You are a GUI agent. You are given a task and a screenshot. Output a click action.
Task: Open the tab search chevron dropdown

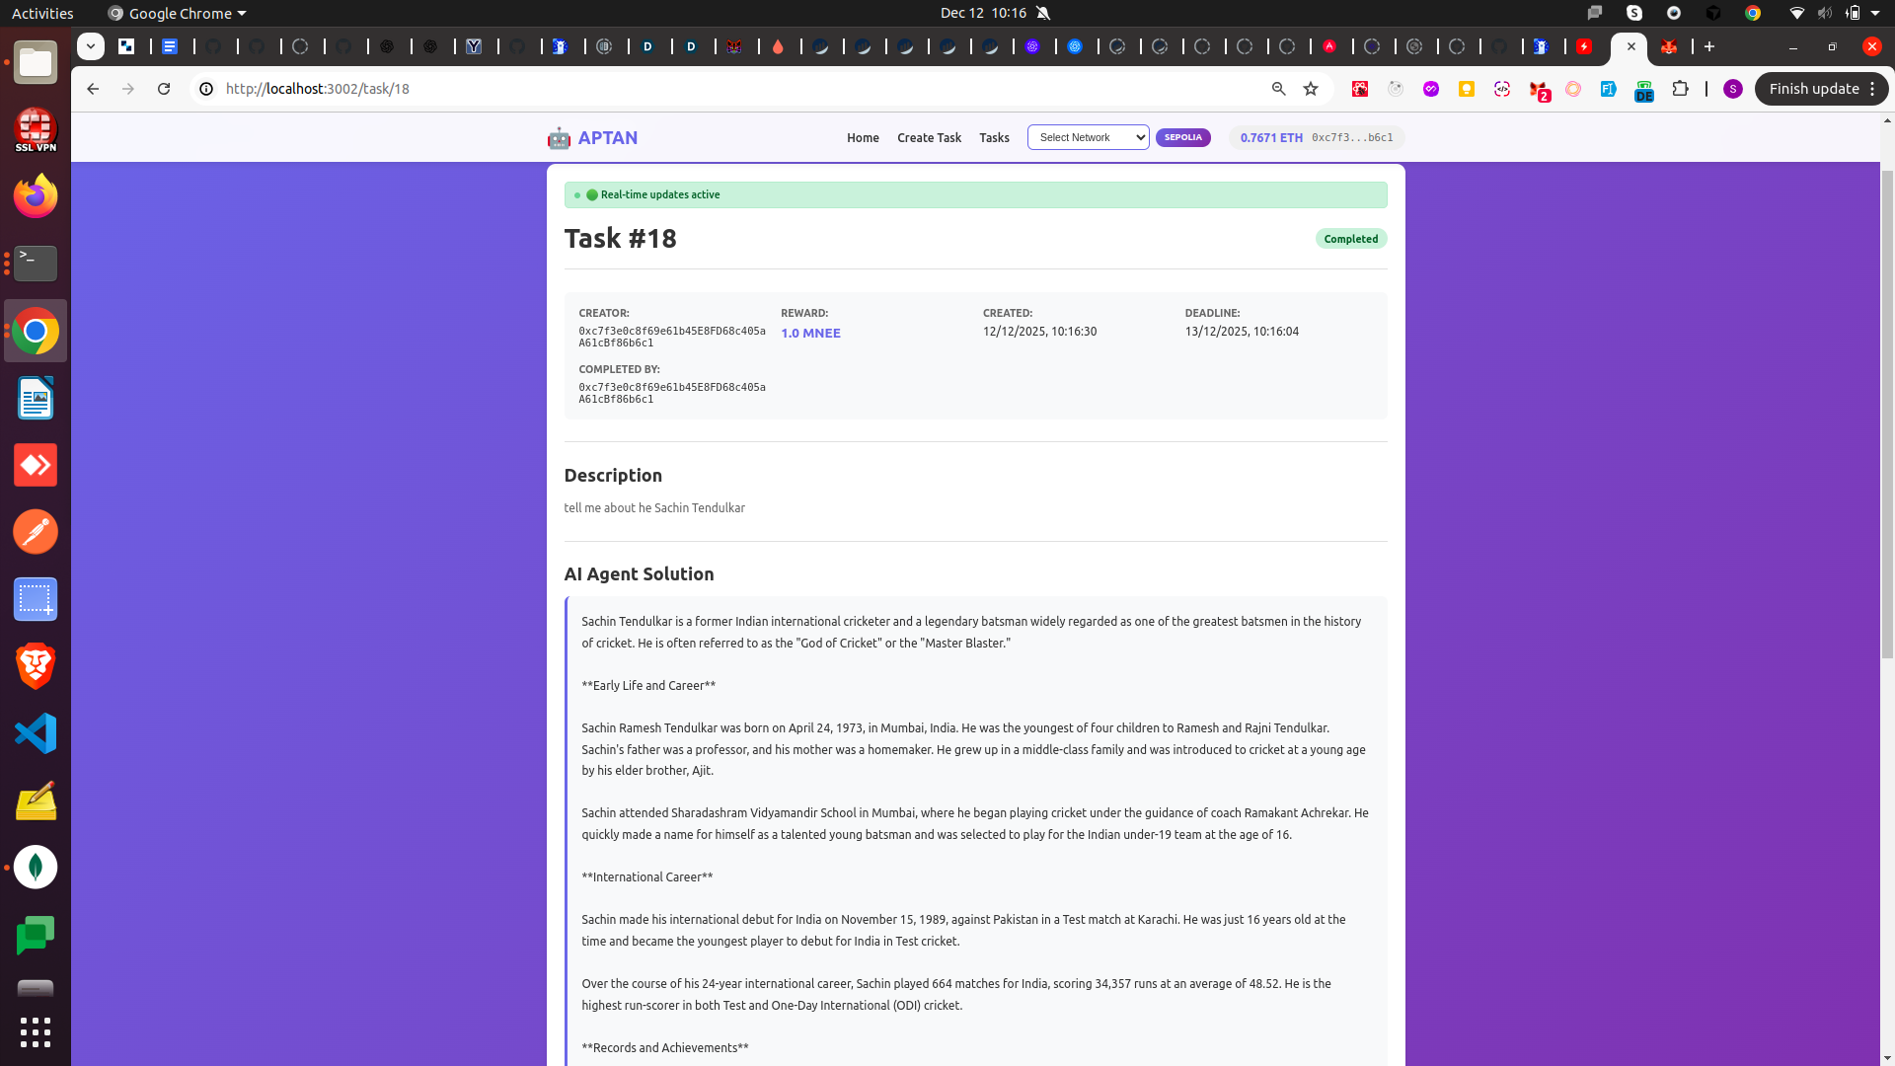[x=91, y=46]
